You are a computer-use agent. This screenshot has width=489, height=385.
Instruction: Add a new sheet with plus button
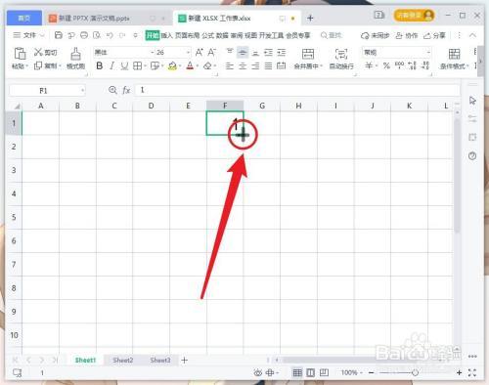(185, 360)
